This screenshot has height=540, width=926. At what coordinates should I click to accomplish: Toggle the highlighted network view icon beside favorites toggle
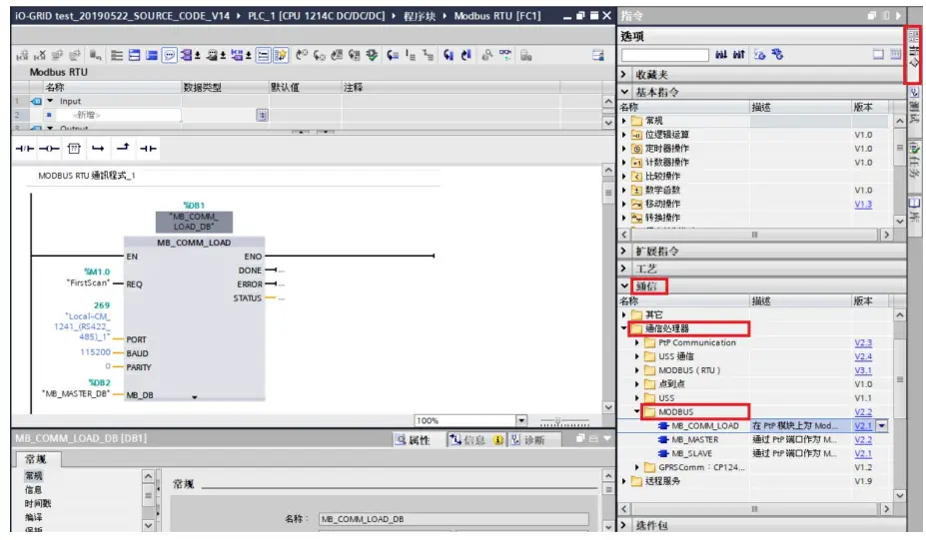coord(263,56)
